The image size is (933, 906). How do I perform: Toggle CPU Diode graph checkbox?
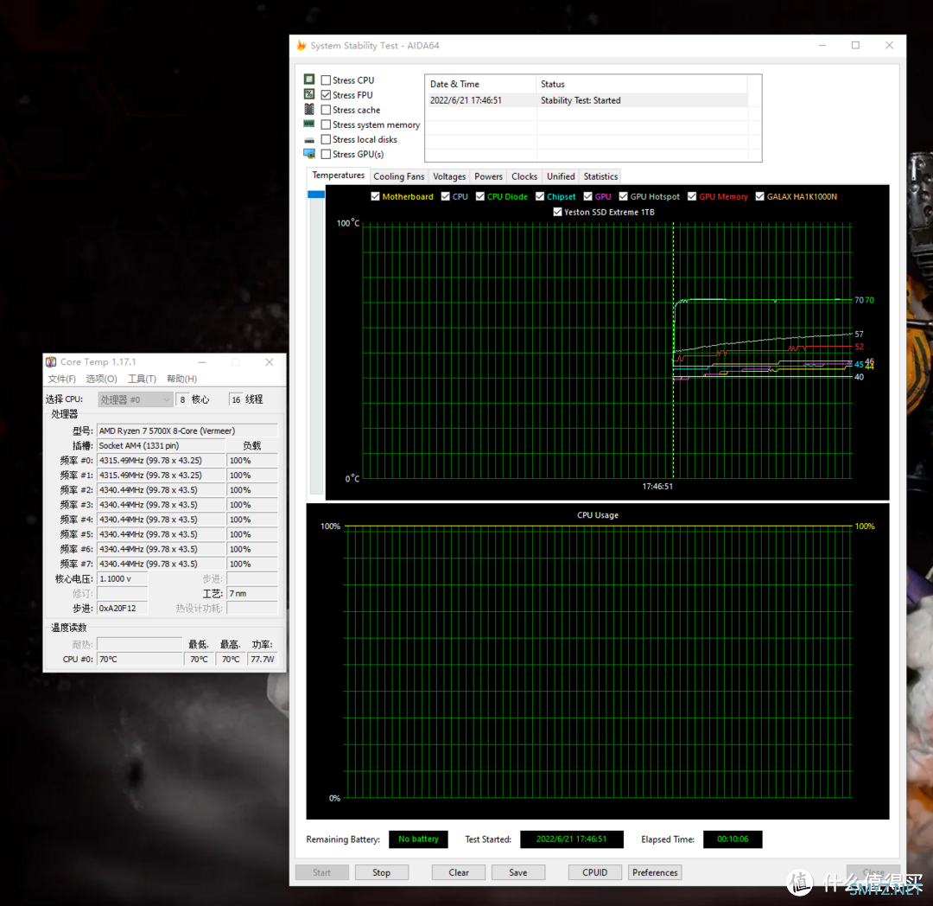480,196
